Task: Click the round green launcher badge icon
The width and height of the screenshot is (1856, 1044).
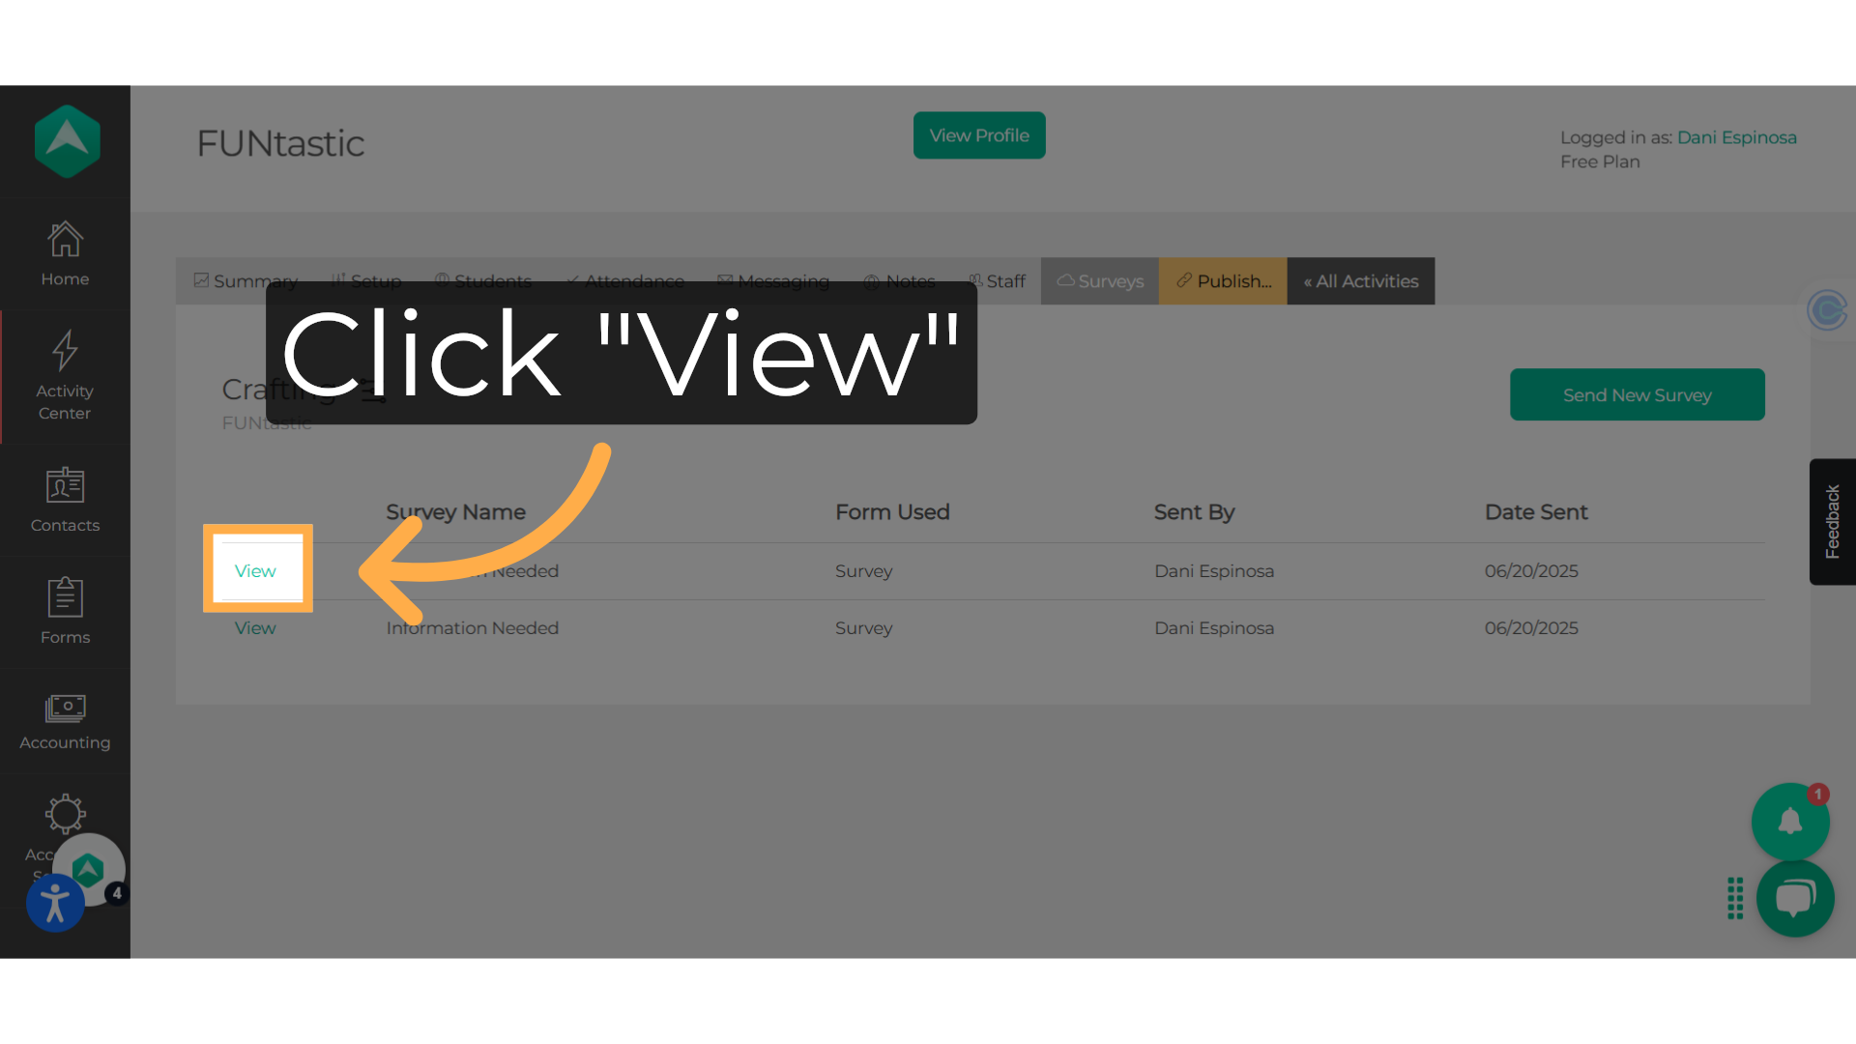Action: point(89,870)
